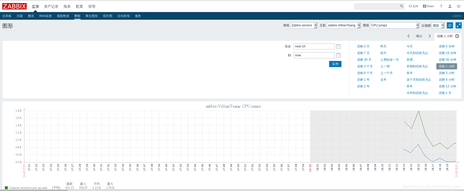464x191 pixels.
Task: Select time range 还剩 15 分钟
Action: click(448, 53)
